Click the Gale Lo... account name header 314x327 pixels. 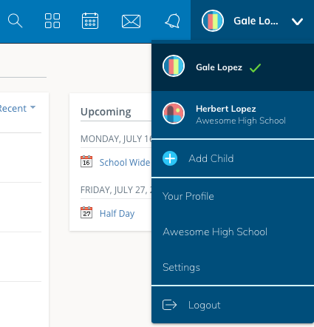[256, 21]
